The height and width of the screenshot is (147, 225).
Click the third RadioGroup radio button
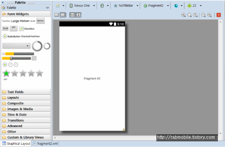tap(16, 65)
